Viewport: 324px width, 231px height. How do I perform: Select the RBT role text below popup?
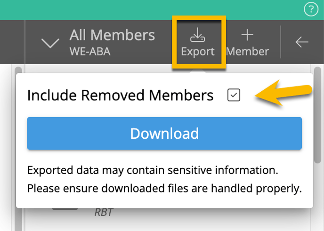click(104, 213)
